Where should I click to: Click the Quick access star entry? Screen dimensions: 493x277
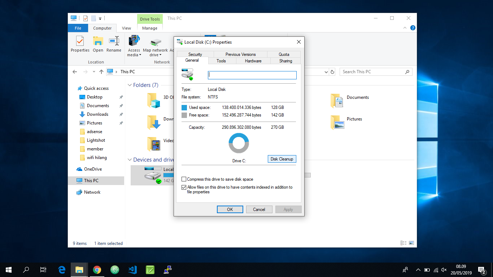(93, 88)
